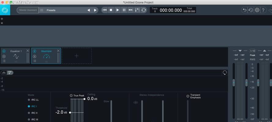Click the left input gain fader handle
This screenshot has height=122, width=272.
tap(234, 83)
